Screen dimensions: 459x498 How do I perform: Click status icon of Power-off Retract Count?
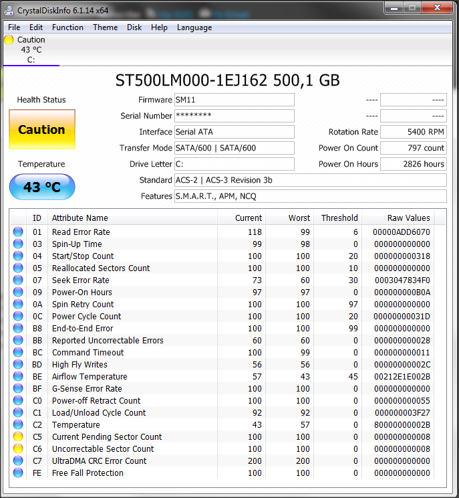[x=18, y=401]
